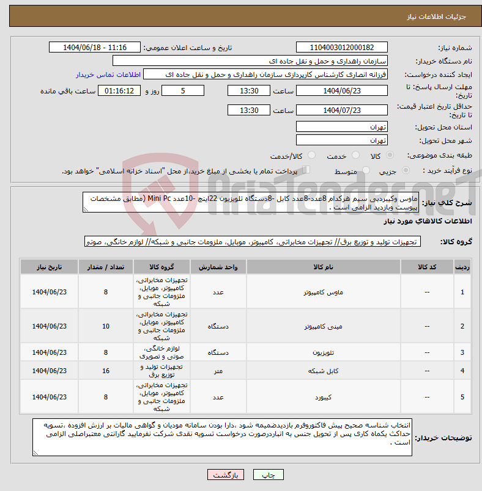Click the ماوس کامپیوتر item name
The image size is (482, 491).
click(x=324, y=292)
